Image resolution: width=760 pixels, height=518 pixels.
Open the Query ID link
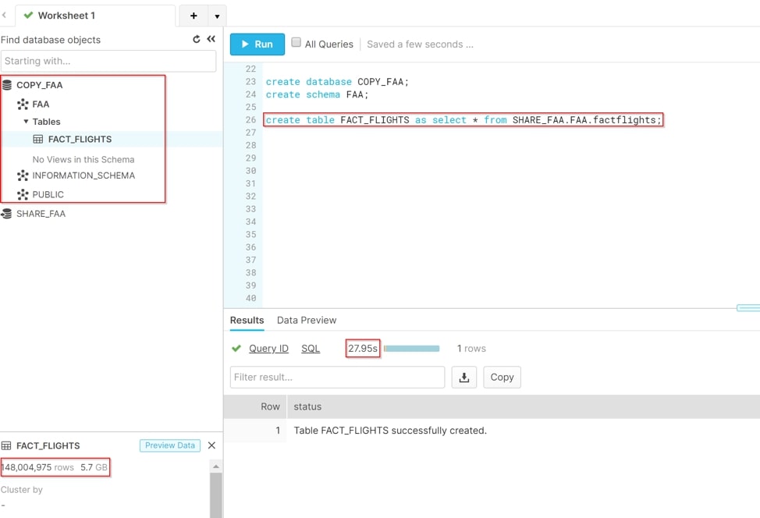click(268, 349)
